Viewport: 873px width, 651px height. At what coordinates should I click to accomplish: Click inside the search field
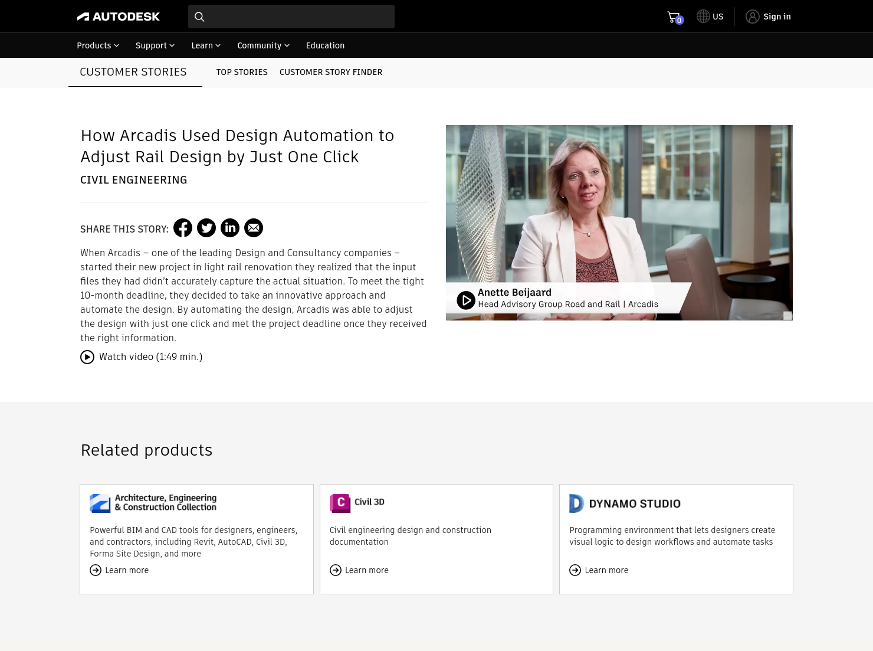[x=295, y=17]
